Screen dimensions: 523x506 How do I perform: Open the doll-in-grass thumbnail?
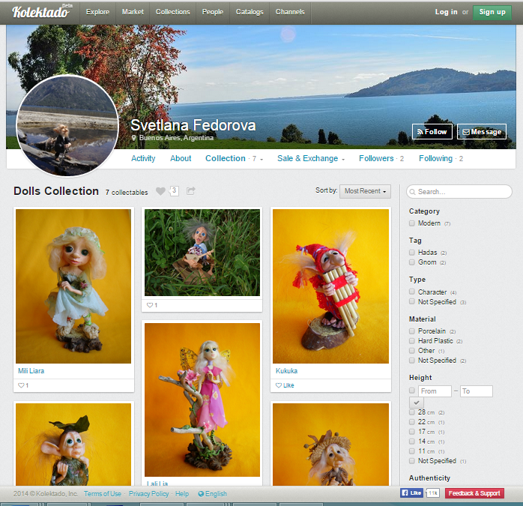[202, 253]
